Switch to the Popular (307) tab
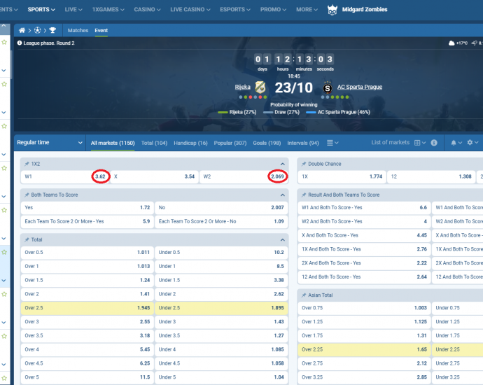Image resolution: width=483 pixels, height=385 pixels. (230, 143)
